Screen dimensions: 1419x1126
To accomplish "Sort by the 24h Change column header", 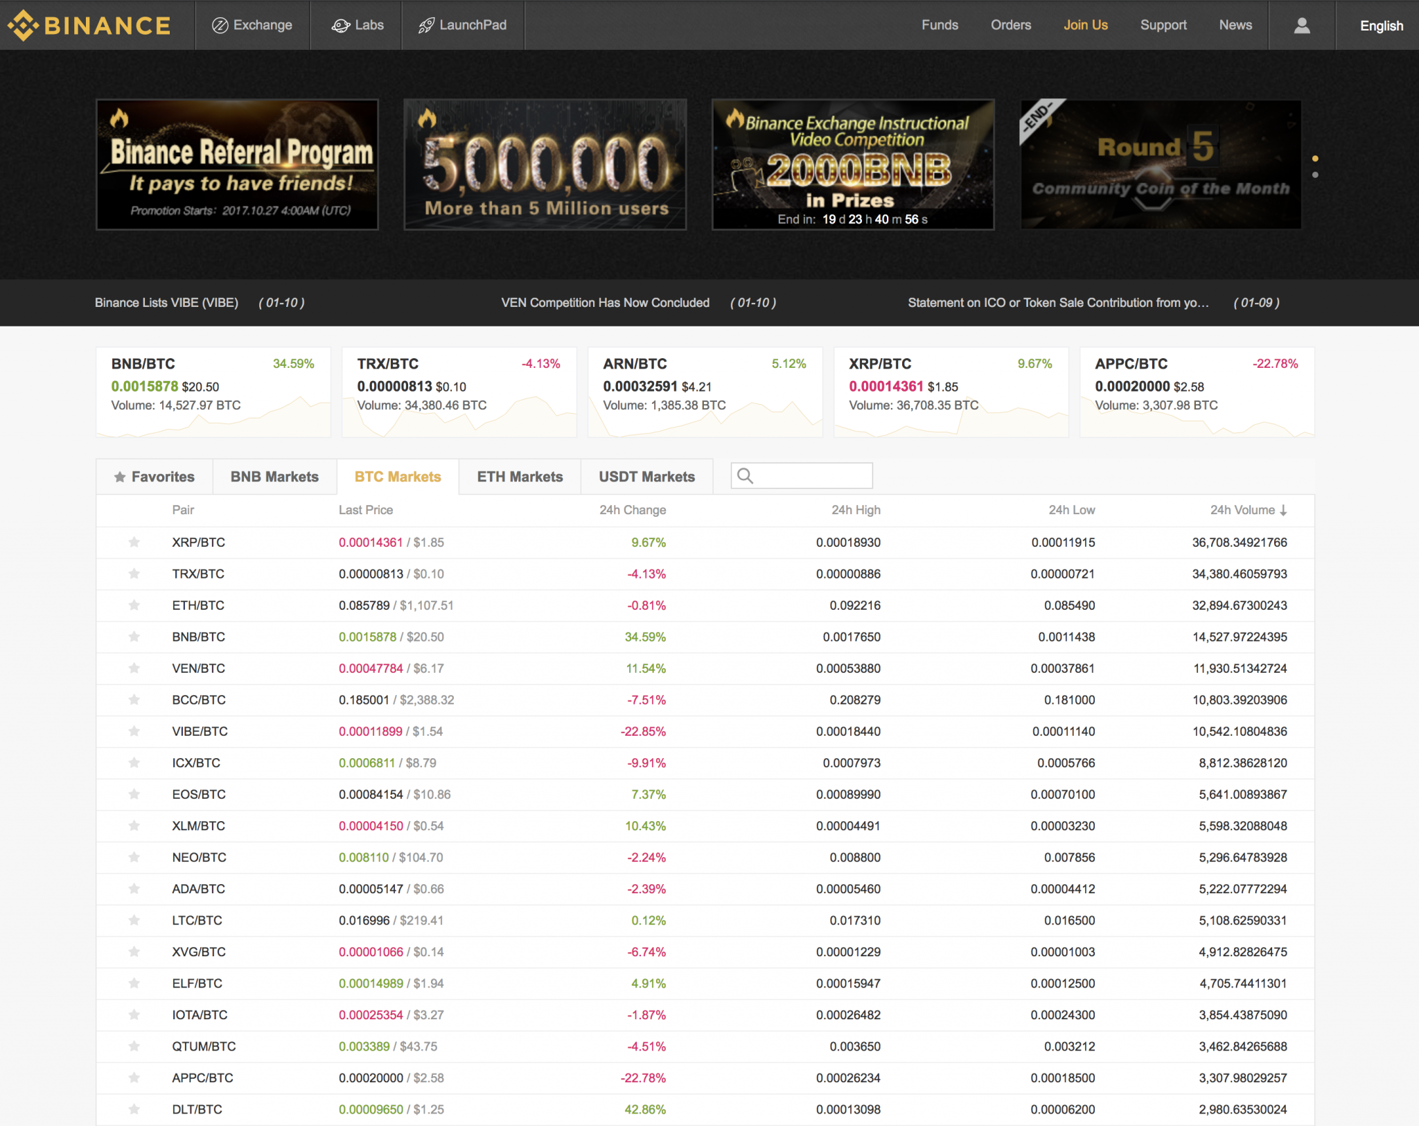I will pyautogui.click(x=633, y=510).
